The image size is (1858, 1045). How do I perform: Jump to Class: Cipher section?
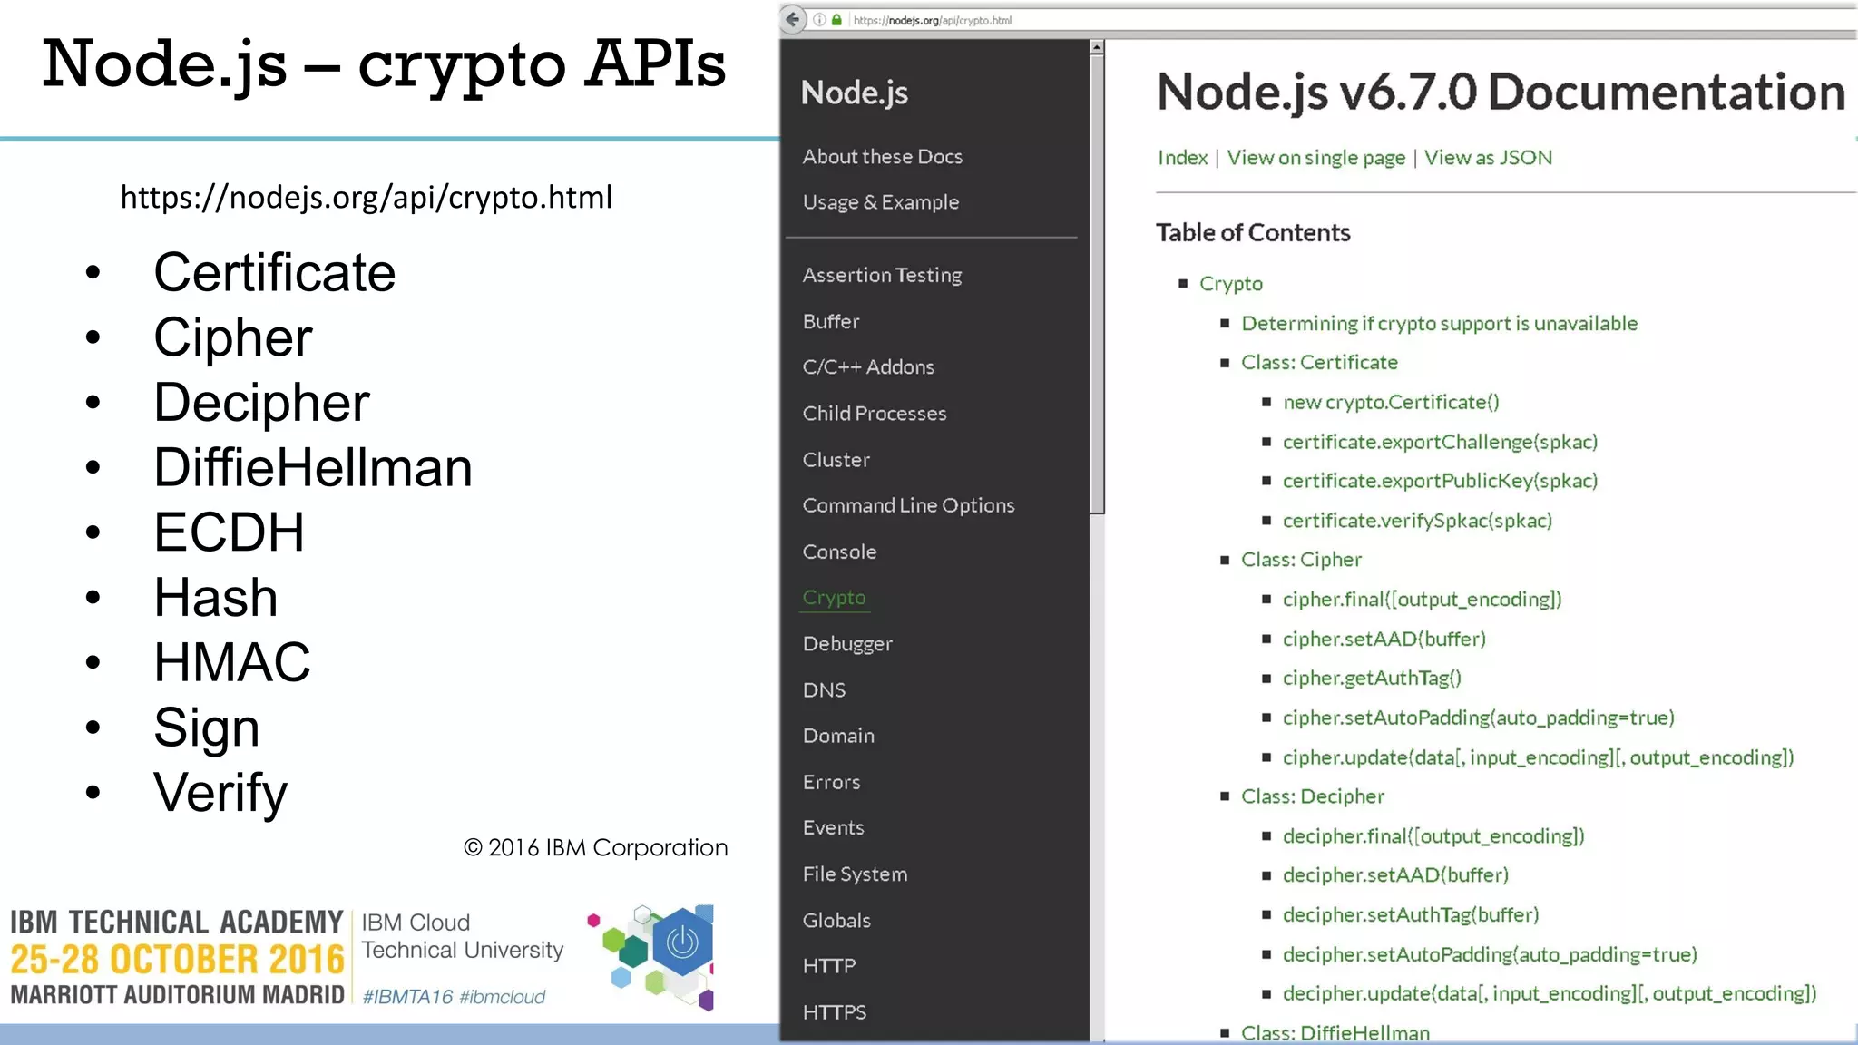tap(1301, 560)
